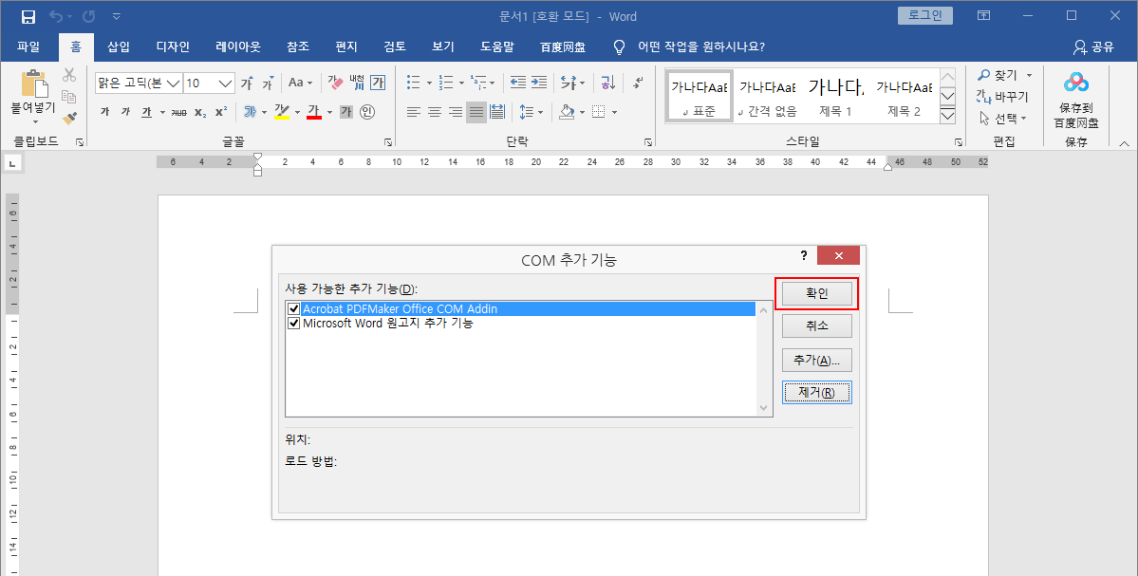Open the change case Aa dropdown
The image size is (1138, 576).
coord(300,83)
